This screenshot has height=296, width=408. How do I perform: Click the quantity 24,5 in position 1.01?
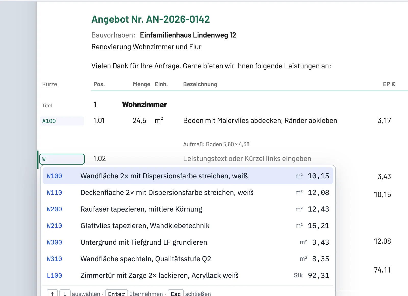click(x=139, y=120)
